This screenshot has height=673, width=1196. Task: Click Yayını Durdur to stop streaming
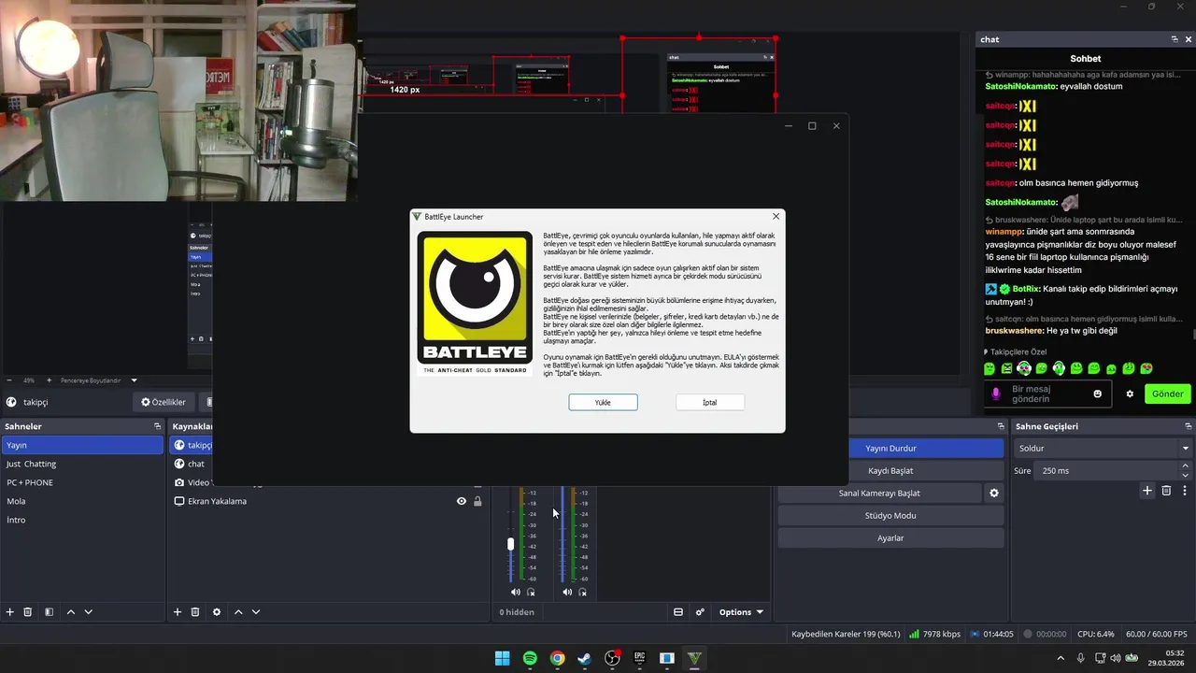[x=890, y=448]
